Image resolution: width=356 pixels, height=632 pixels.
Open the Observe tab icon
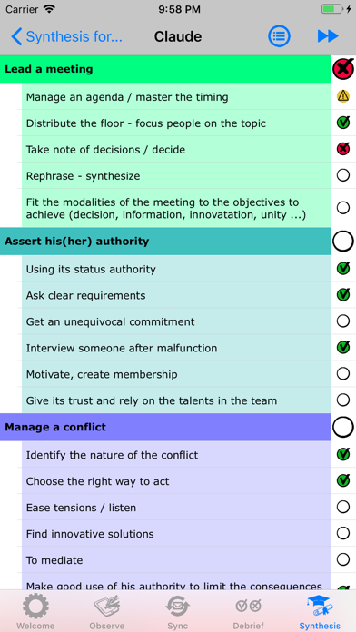point(107,607)
